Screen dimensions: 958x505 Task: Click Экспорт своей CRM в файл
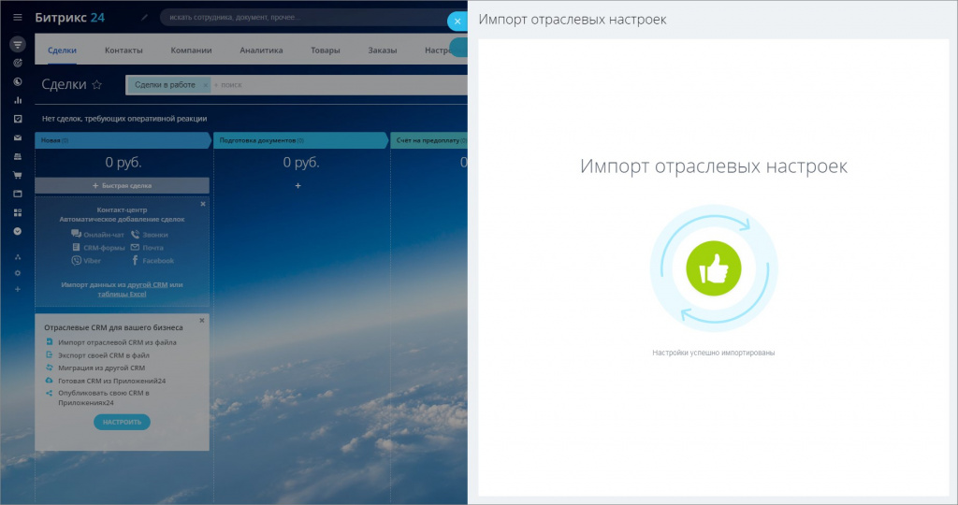104,355
